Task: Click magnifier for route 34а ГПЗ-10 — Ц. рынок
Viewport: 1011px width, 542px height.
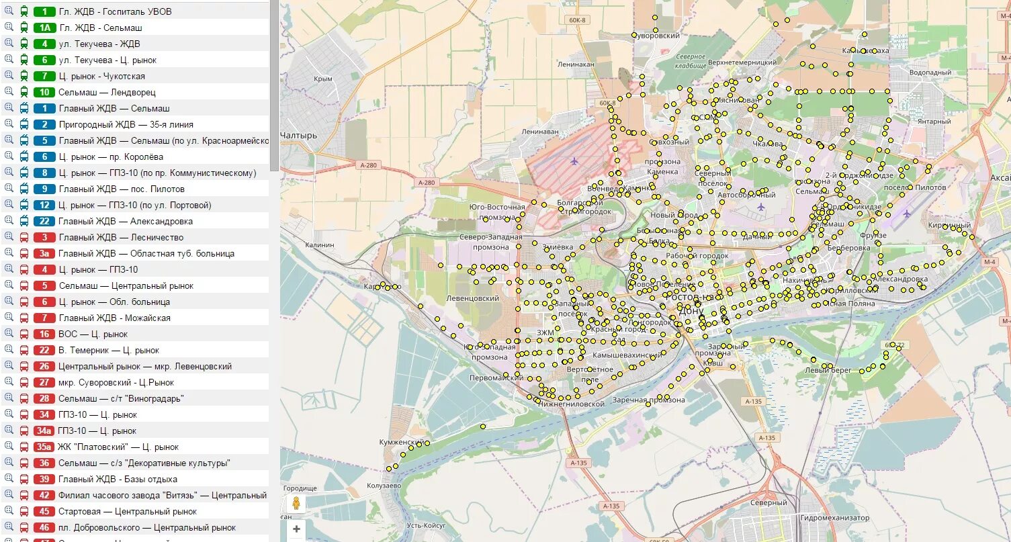Action: click(9, 431)
